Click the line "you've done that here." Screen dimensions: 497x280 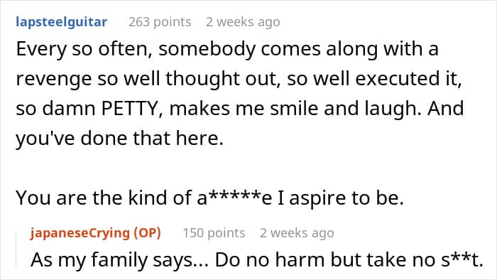point(120,139)
